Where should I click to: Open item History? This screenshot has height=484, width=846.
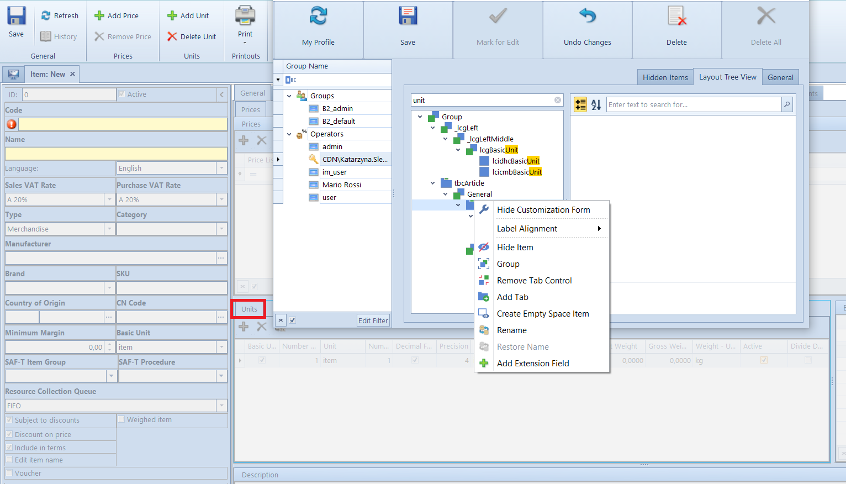(x=59, y=36)
